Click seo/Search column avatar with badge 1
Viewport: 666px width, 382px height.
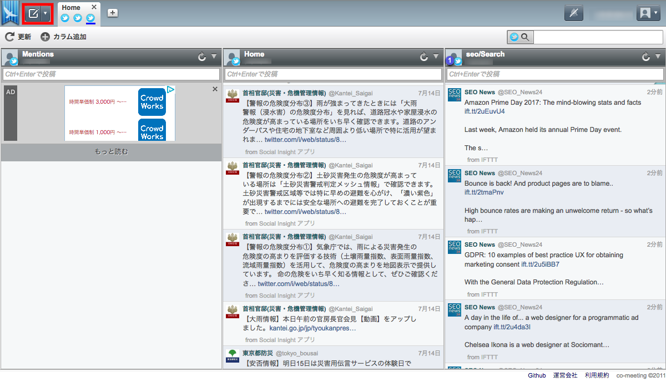tap(455, 58)
